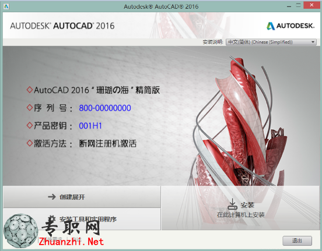Select the serial number 800-00000000

[105, 108]
